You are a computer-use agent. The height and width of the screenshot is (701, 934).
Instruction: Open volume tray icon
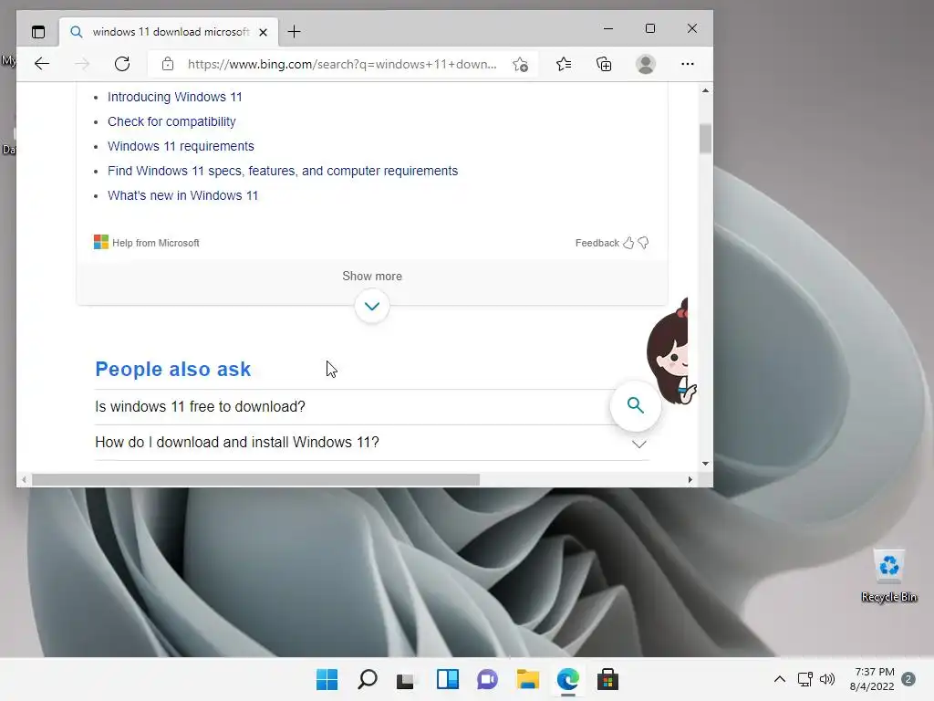pyautogui.click(x=826, y=679)
